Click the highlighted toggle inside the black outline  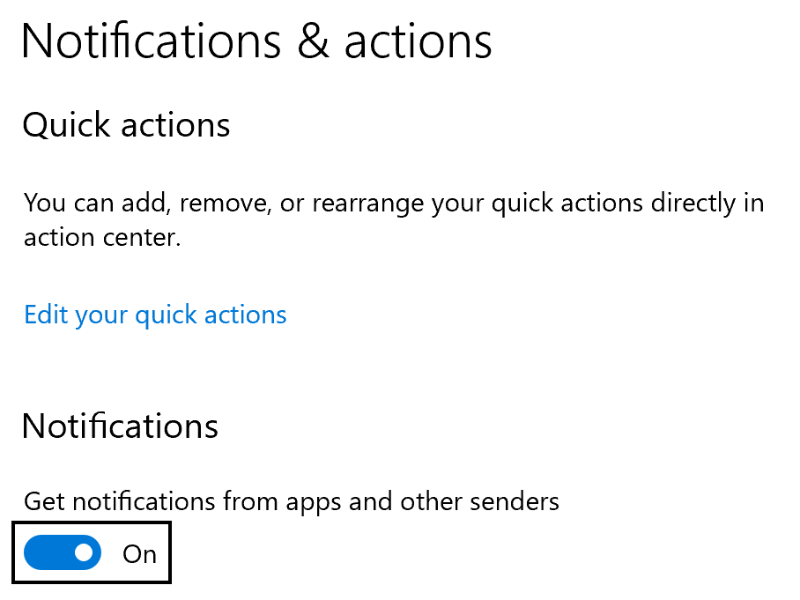60,552
